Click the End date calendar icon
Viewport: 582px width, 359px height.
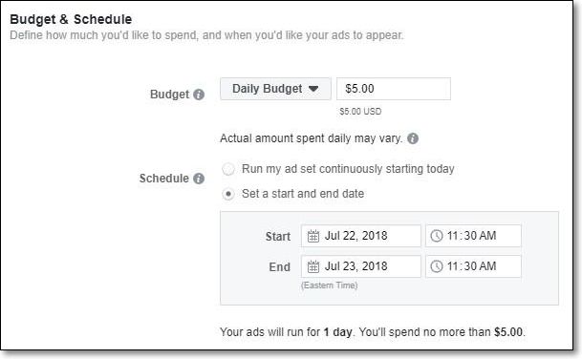[x=313, y=266]
